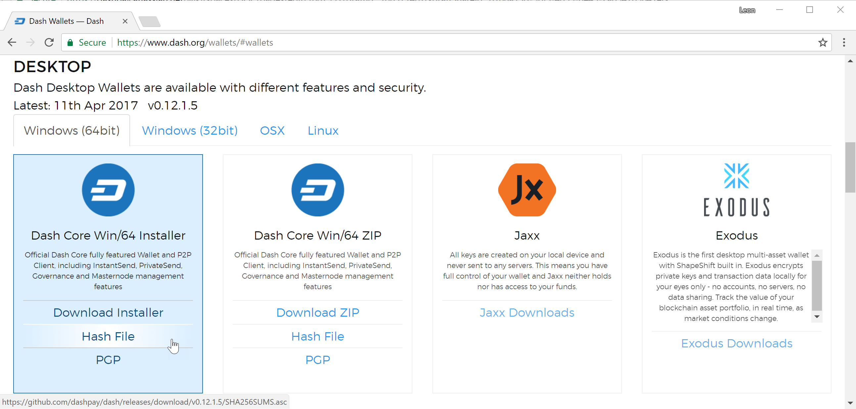
Task: Open a new browser tab
Action: (x=150, y=22)
